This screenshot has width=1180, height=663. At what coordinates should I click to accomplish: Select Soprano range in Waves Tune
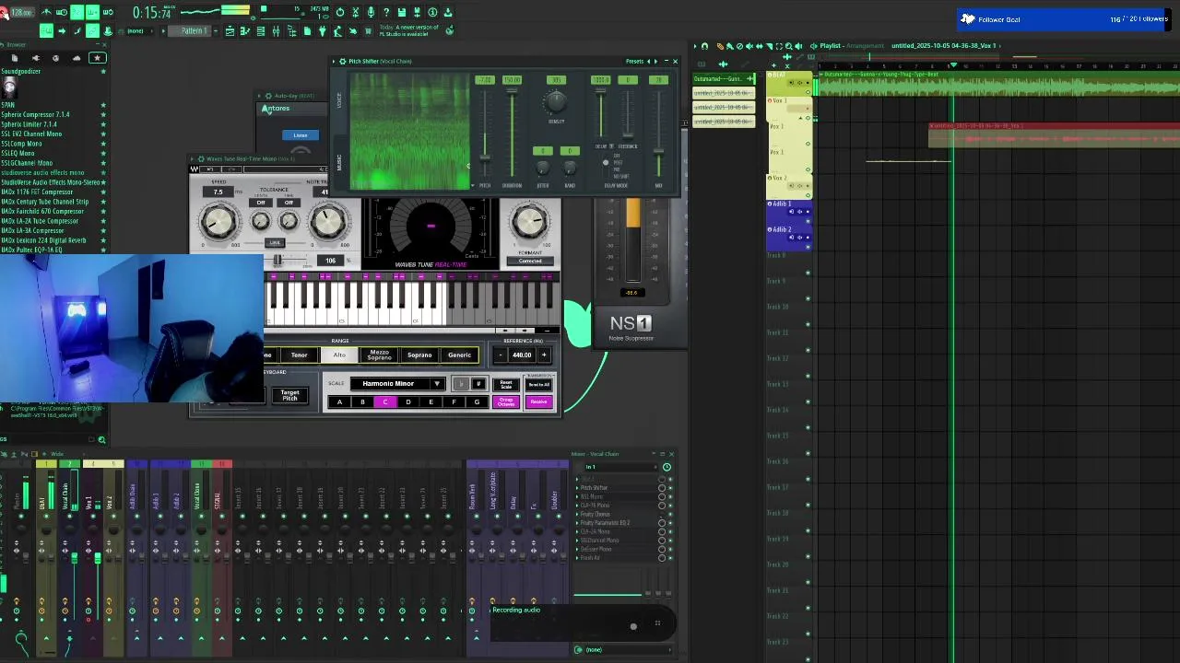pos(419,355)
